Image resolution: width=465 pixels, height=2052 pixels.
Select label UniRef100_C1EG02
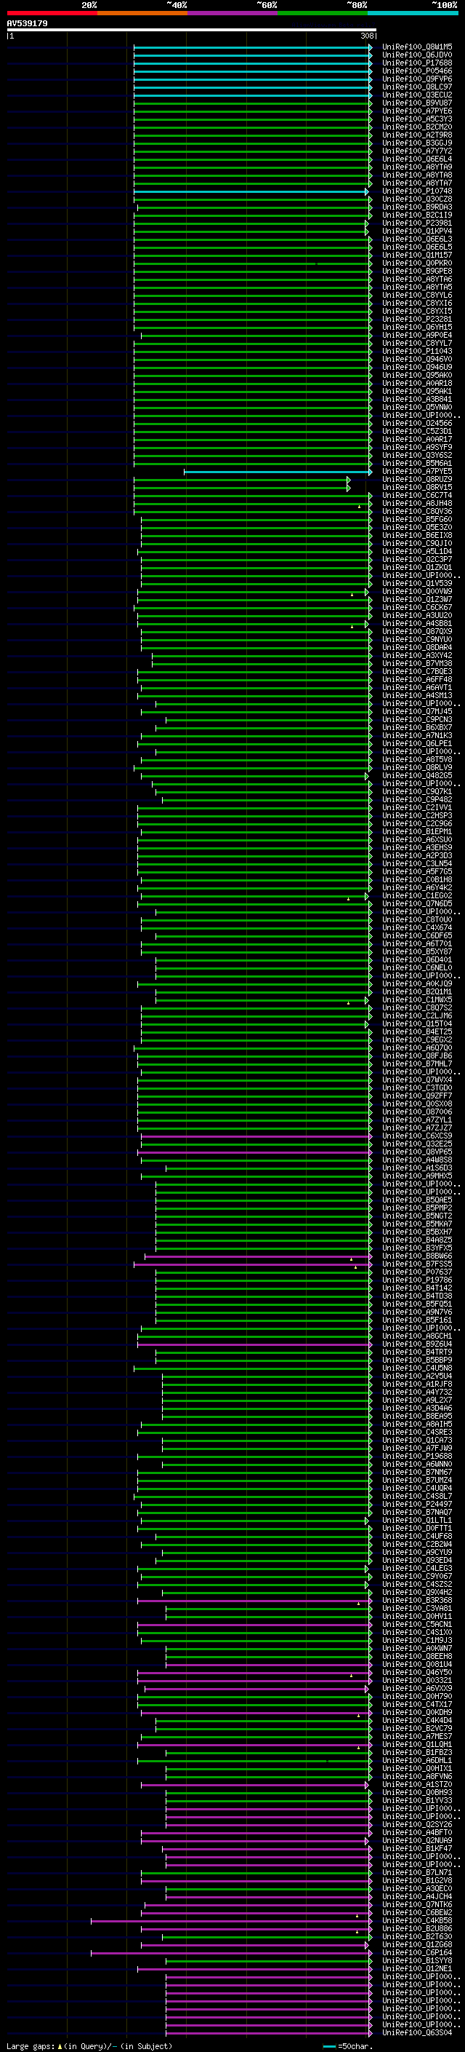[x=417, y=896]
